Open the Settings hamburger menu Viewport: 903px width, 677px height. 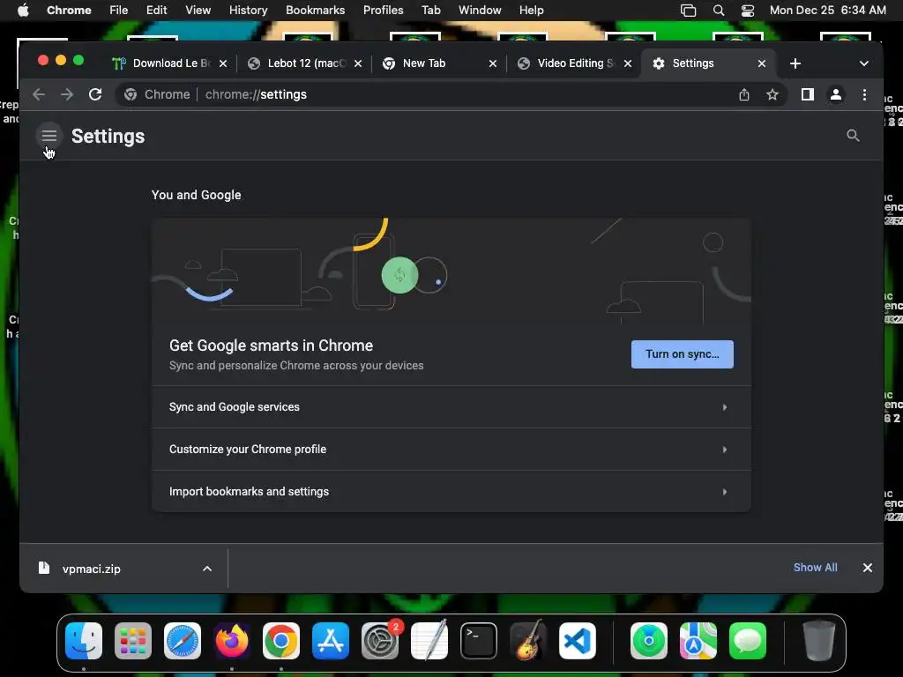49,136
